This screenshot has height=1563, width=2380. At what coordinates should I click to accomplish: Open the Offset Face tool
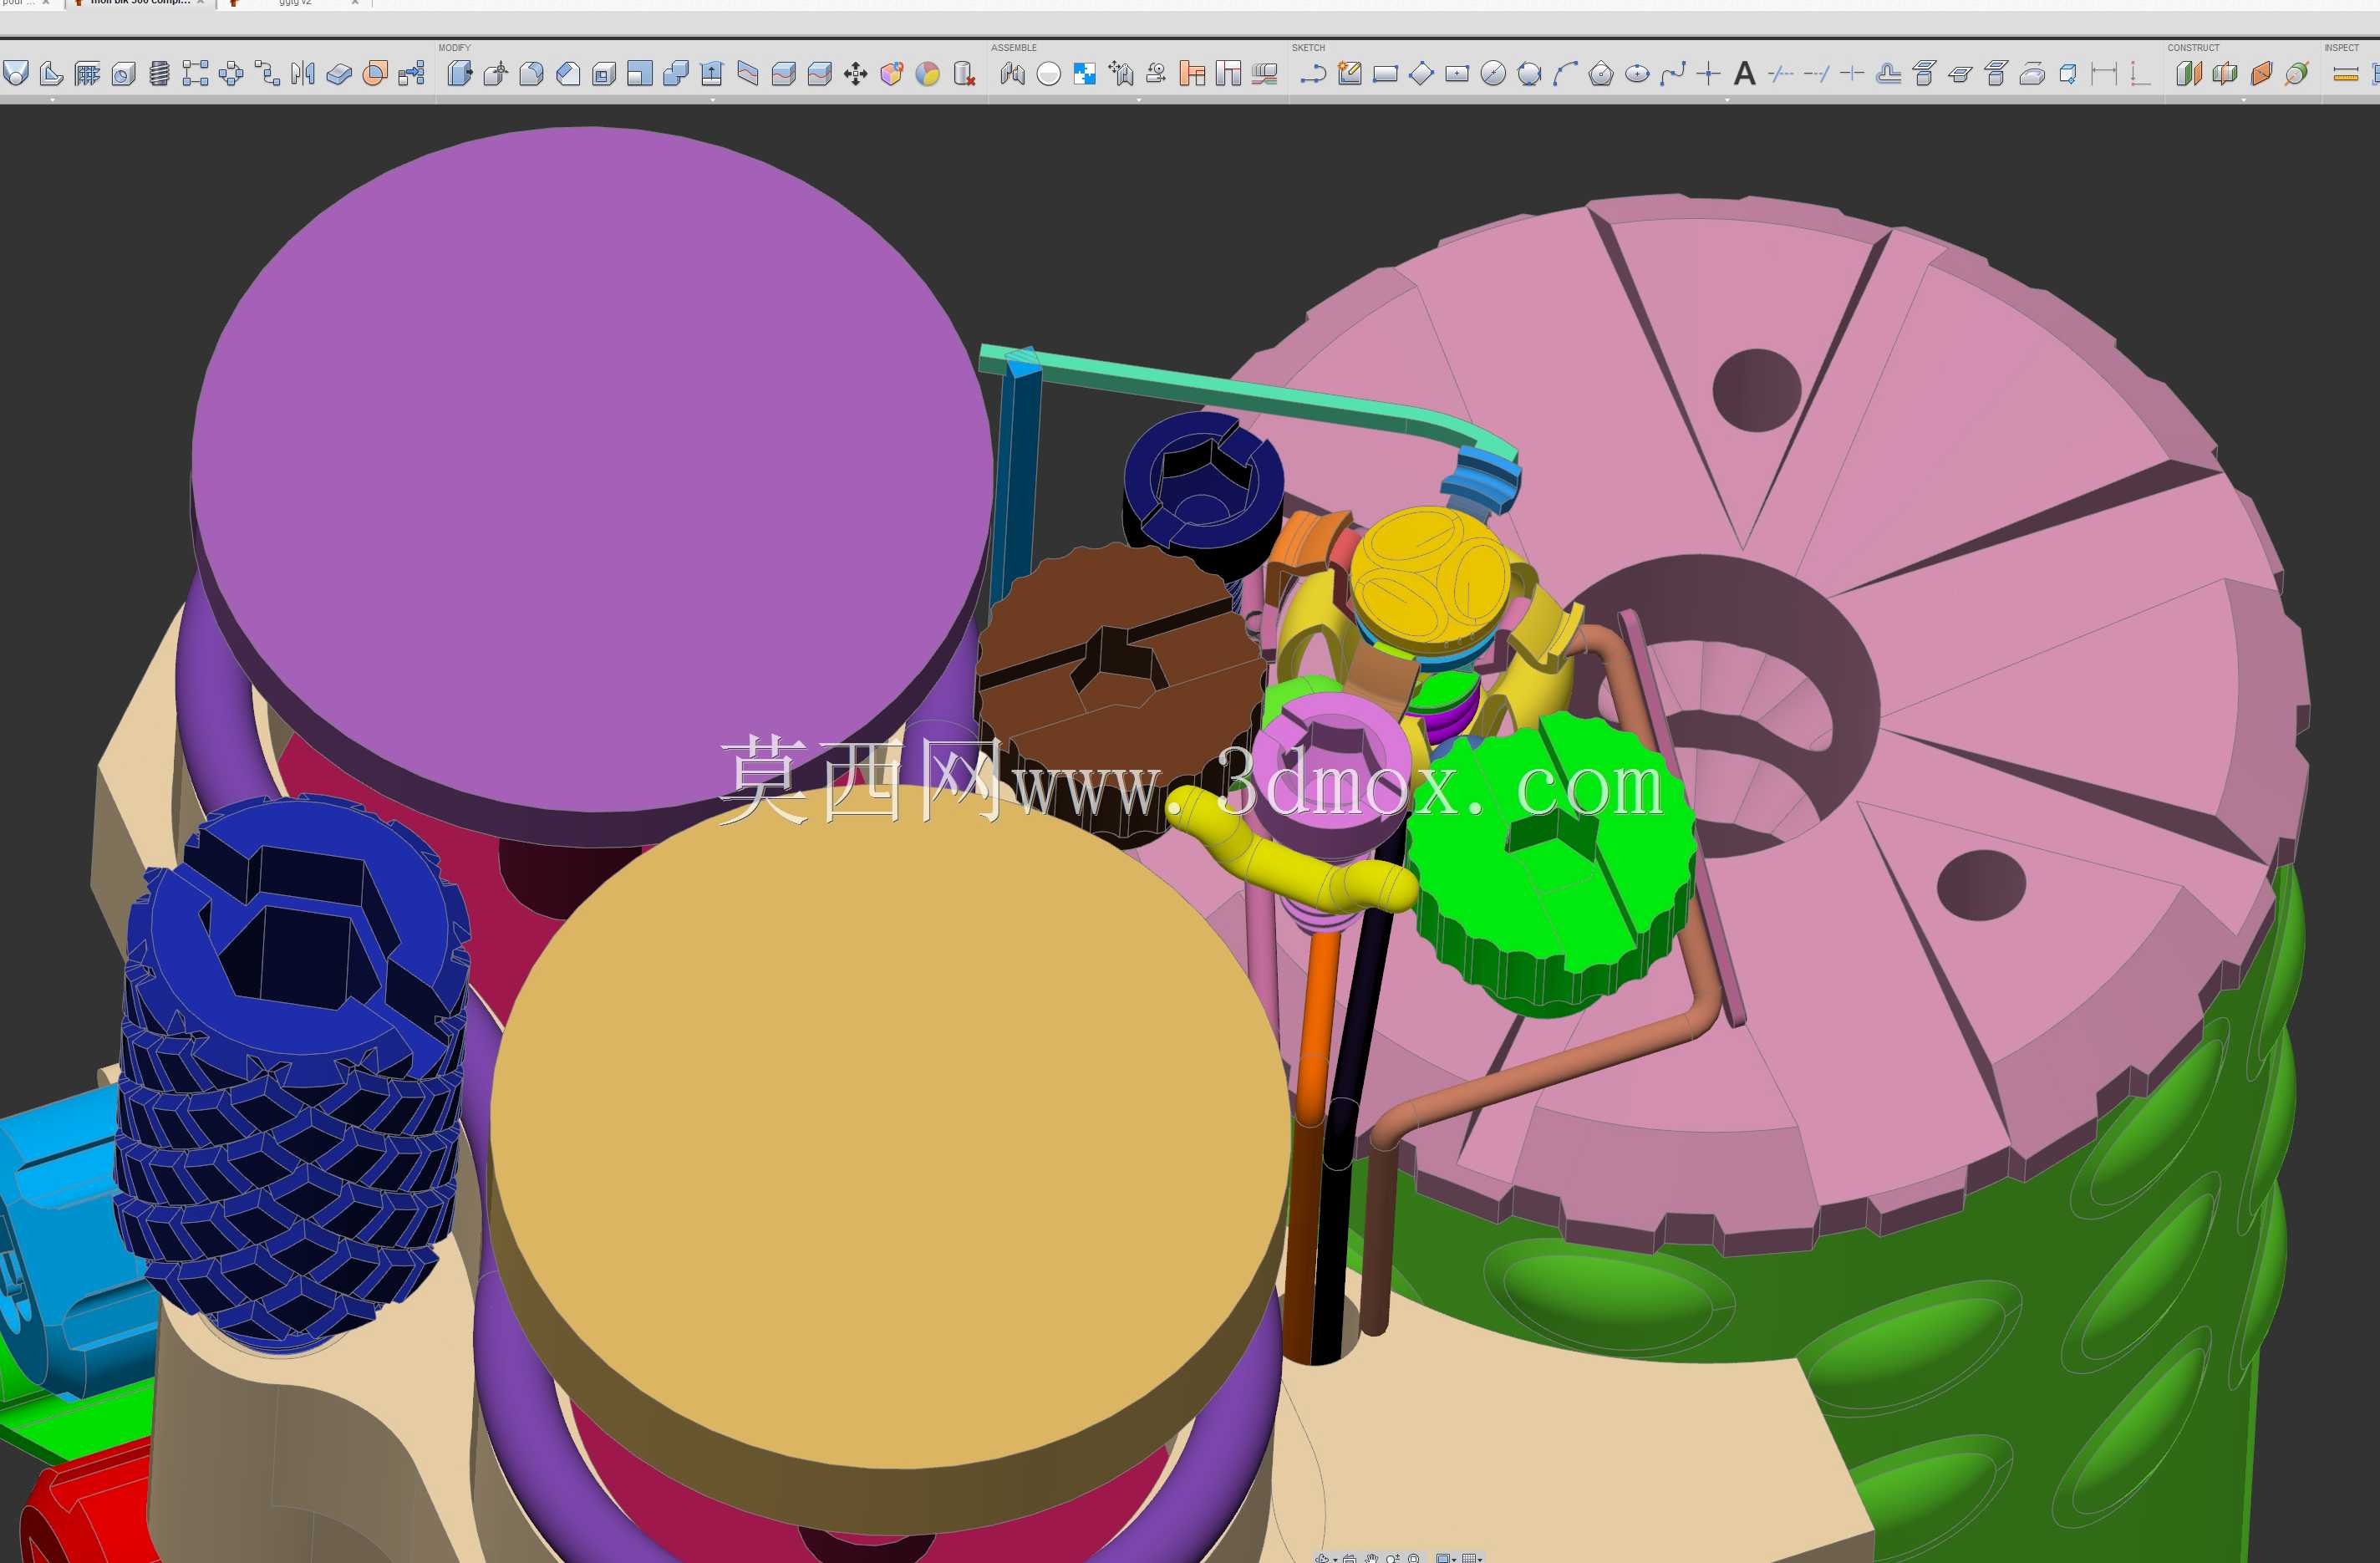pyautogui.click(x=712, y=73)
